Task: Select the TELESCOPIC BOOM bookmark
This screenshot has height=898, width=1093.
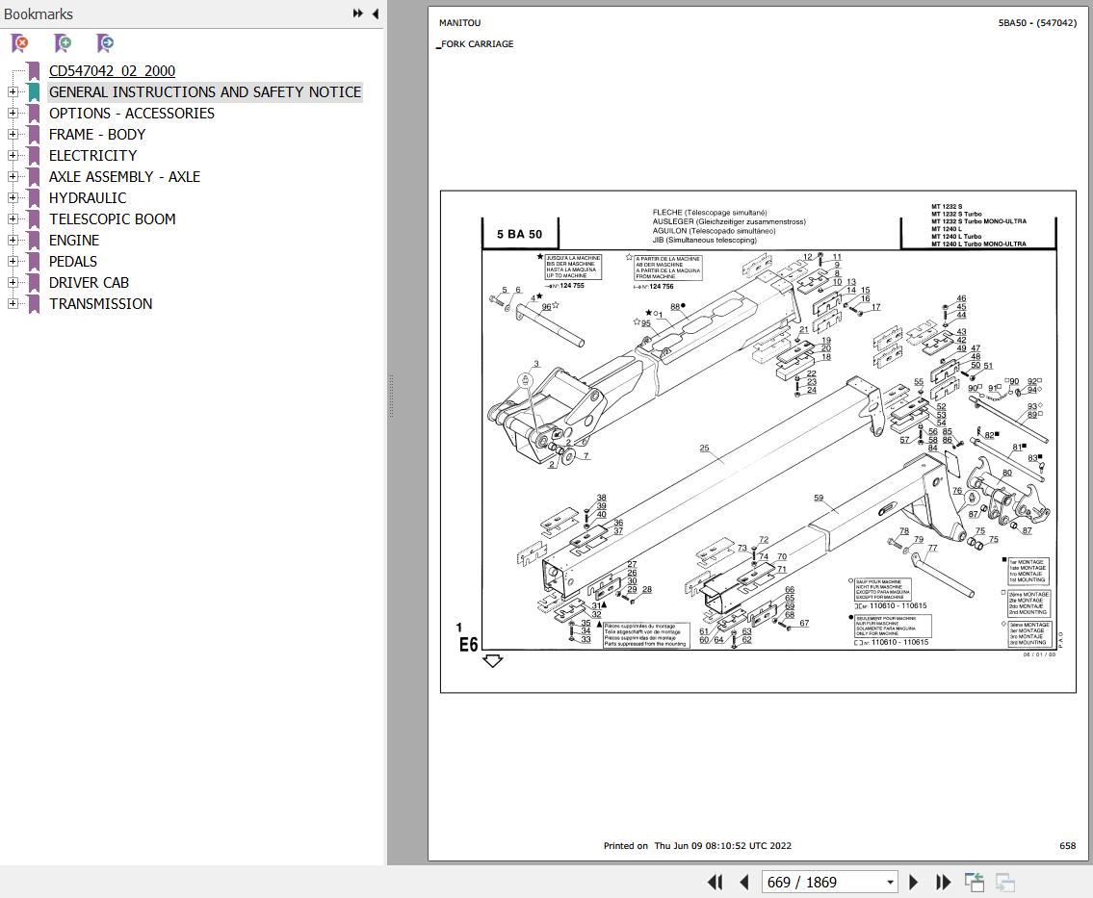Action: (112, 219)
